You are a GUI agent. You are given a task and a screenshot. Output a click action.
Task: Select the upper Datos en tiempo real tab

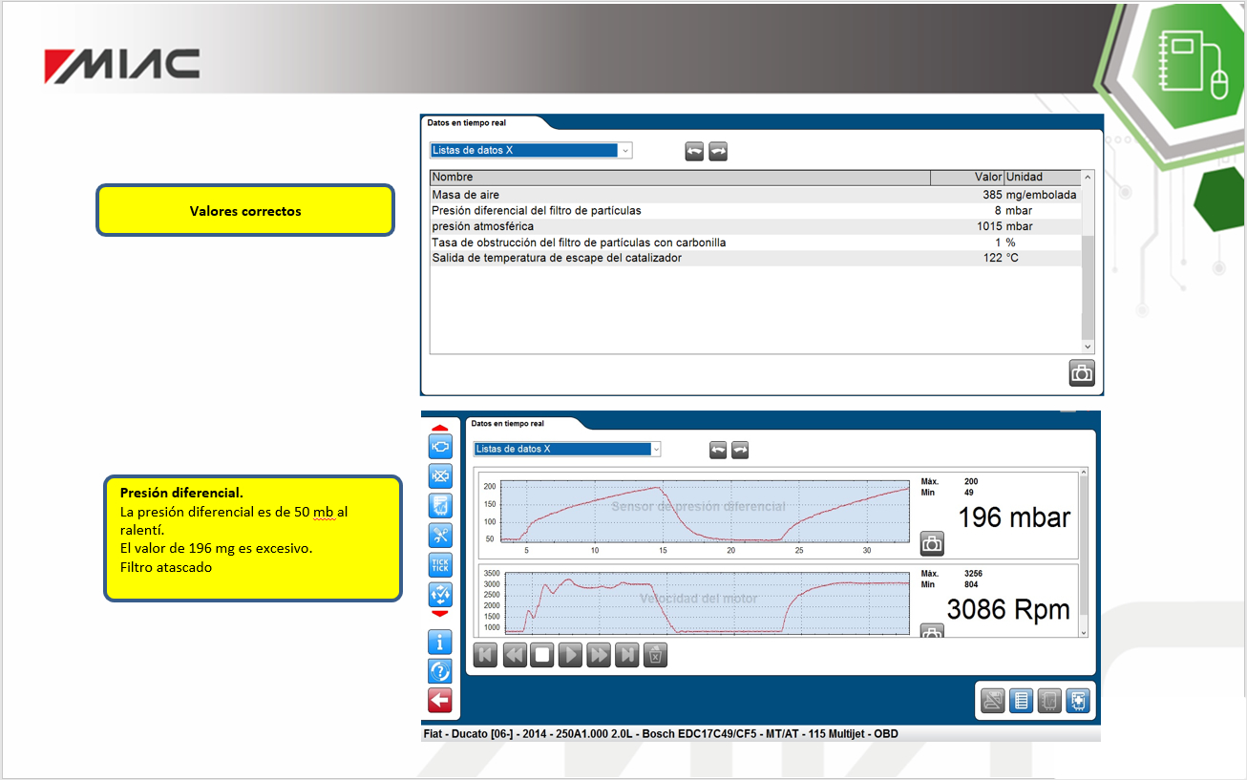click(x=467, y=123)
